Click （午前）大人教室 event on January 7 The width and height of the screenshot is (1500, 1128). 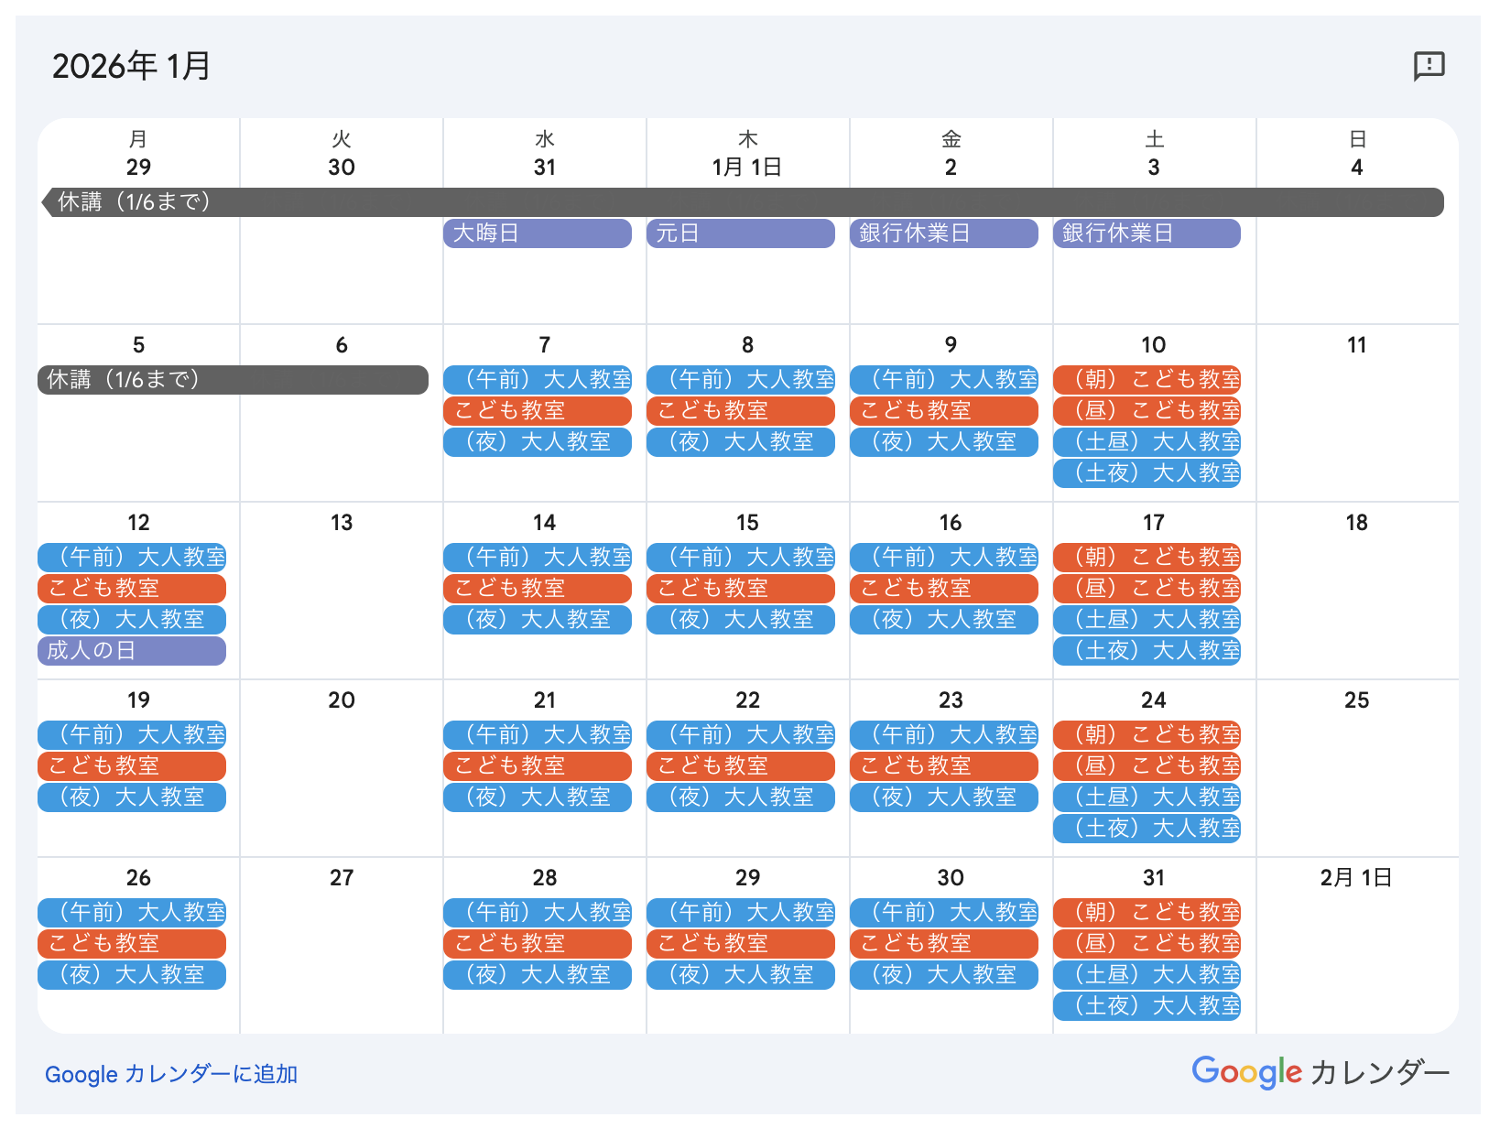[537, 380]
